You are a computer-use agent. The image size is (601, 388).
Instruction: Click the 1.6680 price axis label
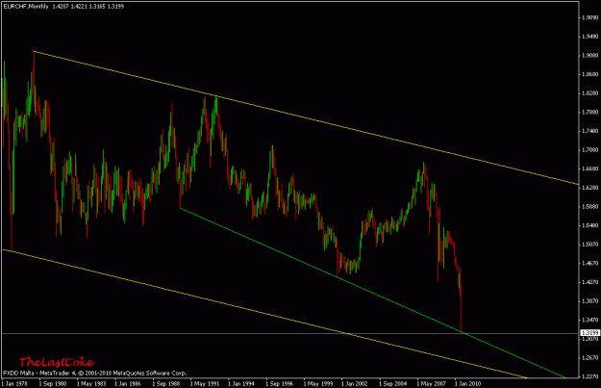[x=590, y=168]
